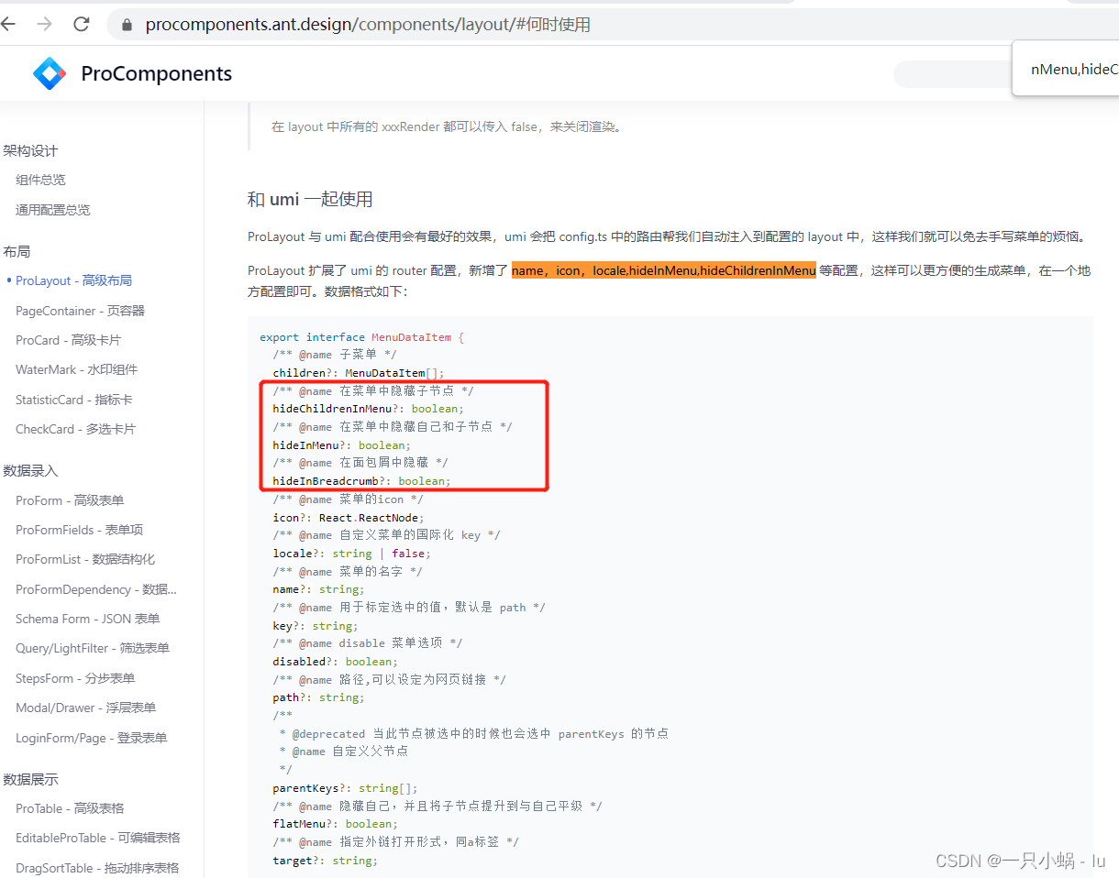Image resolution: width=1119 pixels, height=878 pixels.
Task: Click the 'parentKeys?: string[];' line
Action: [x=346, y=788]
